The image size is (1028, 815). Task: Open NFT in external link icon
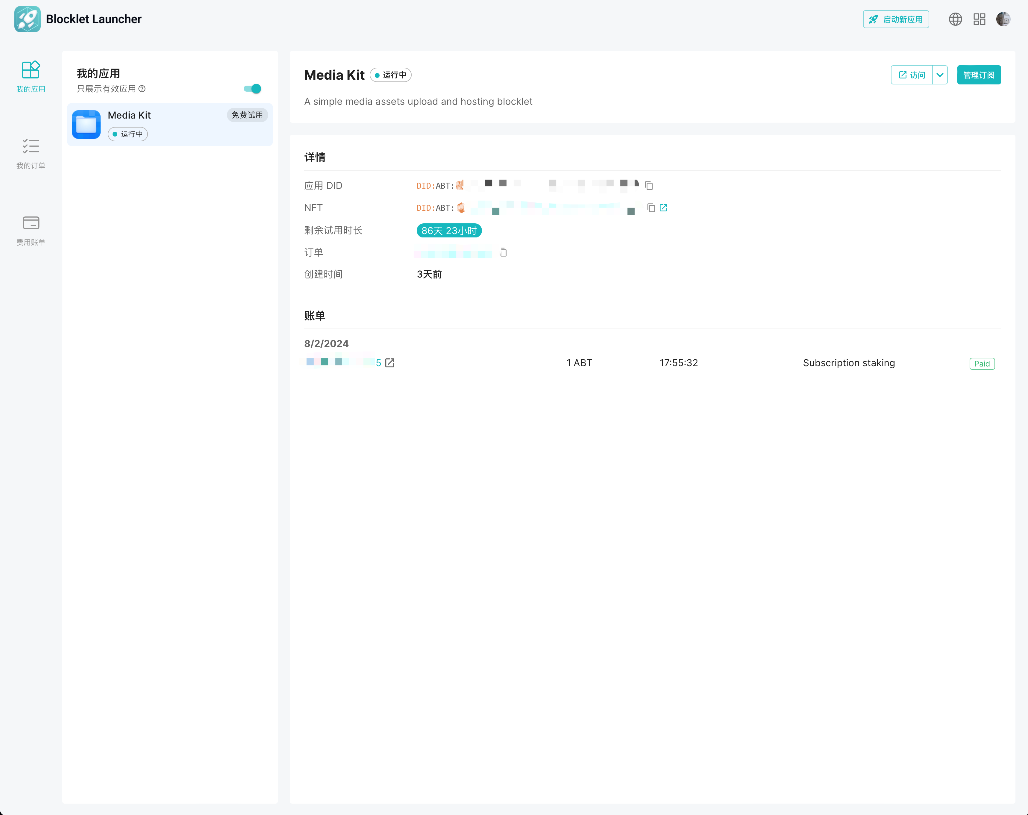point(663,207)
